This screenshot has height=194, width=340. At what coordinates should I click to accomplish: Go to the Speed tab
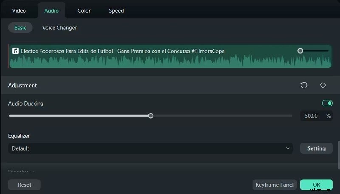[x=116, y=11]
